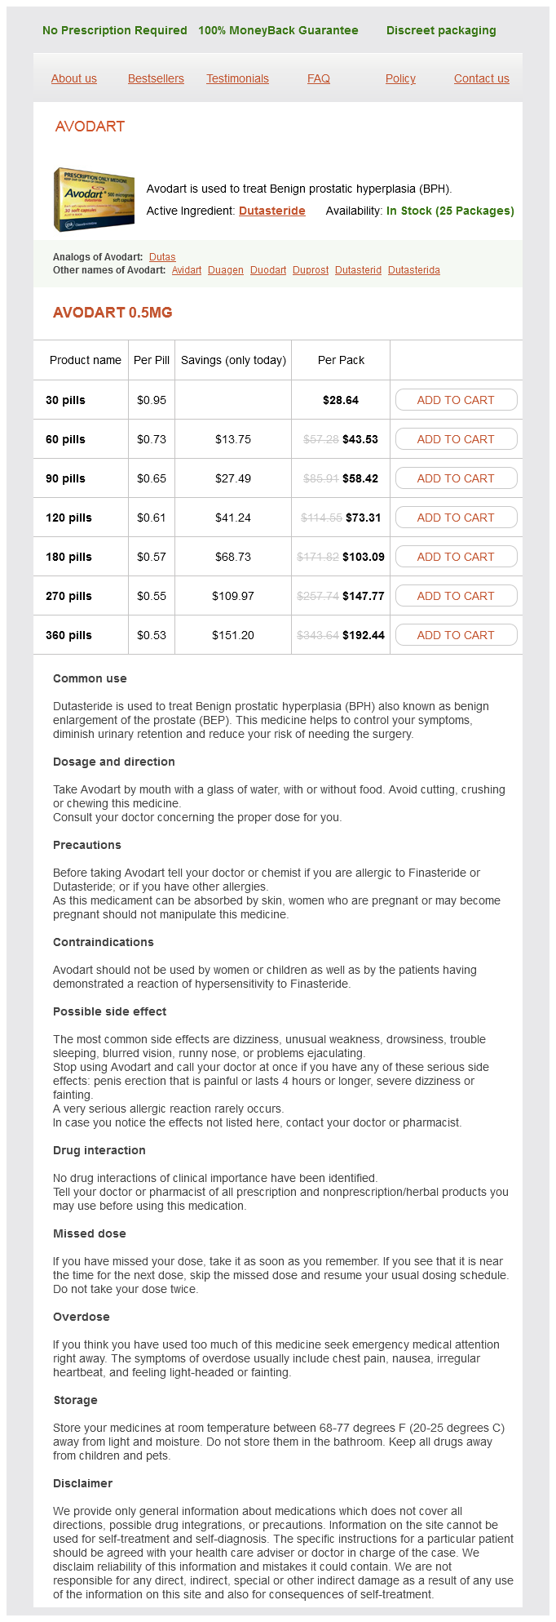
Task: Open the Contact us page
Action: click(x=482, y=78)
